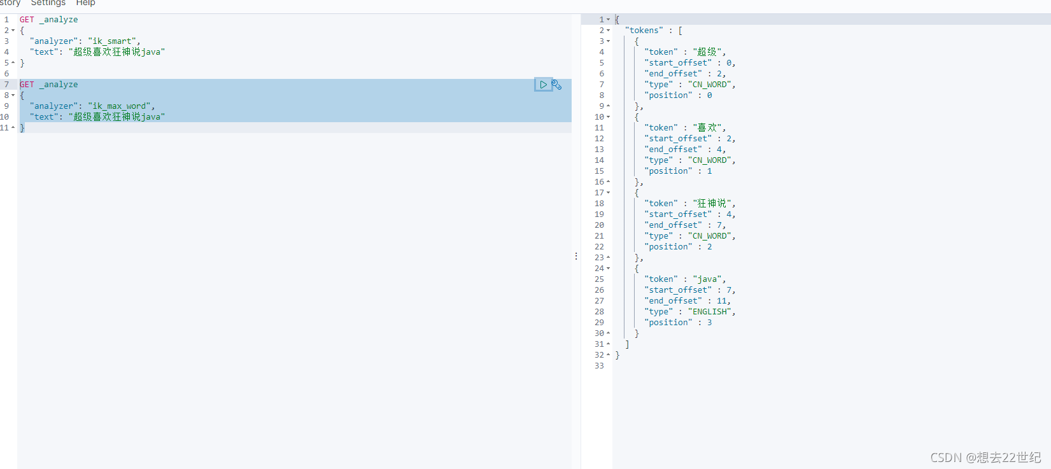1051x469 pixels.
Task: Click "position" : 0 in the response
Action: (x=678, y=95)
